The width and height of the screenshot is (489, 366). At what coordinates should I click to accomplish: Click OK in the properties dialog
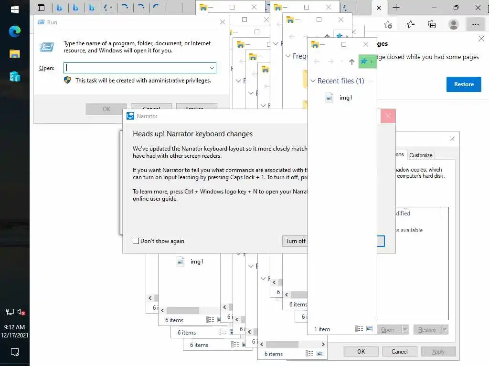pyautogui.click(x=361, y=351)
